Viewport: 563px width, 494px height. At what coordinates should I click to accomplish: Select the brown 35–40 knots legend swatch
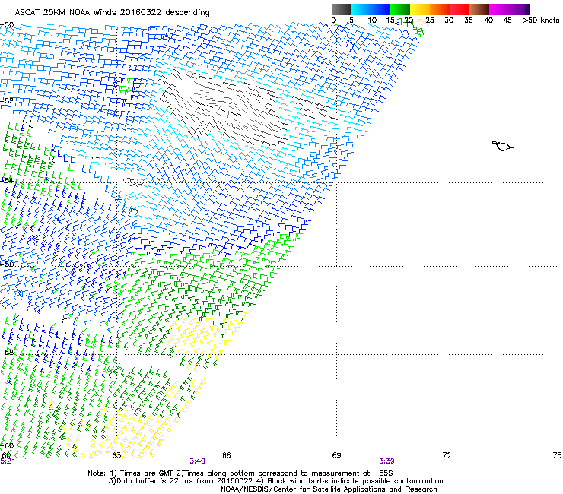479,9
